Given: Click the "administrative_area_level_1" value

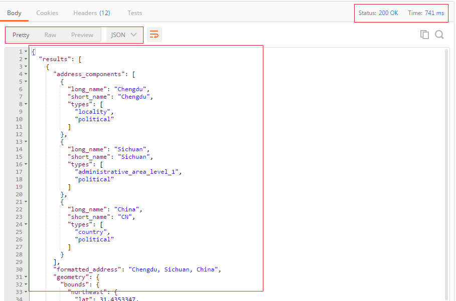Looking at the screenshot, I should tap(126, 172).
